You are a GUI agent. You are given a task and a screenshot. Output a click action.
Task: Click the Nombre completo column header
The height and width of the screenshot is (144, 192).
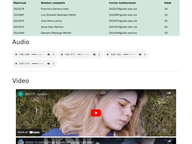[x=53, y=3]
